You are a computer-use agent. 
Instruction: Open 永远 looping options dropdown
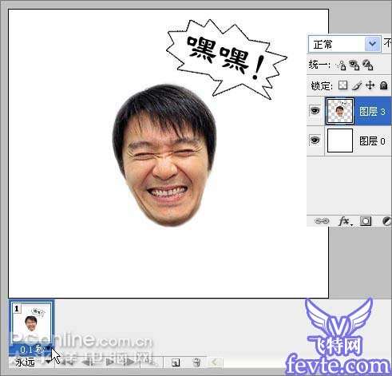click(x=33, y=362)
